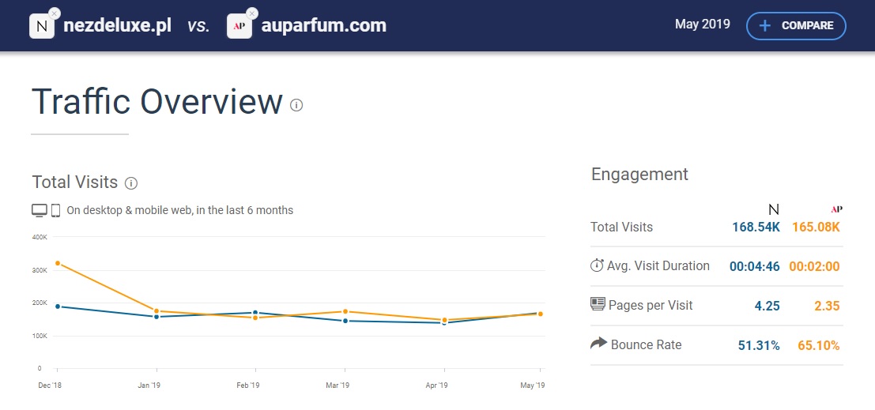Click the nezdeluxe N favicon in the header
The width and height of the screenshot is (875, 410).
click(42, 26)
